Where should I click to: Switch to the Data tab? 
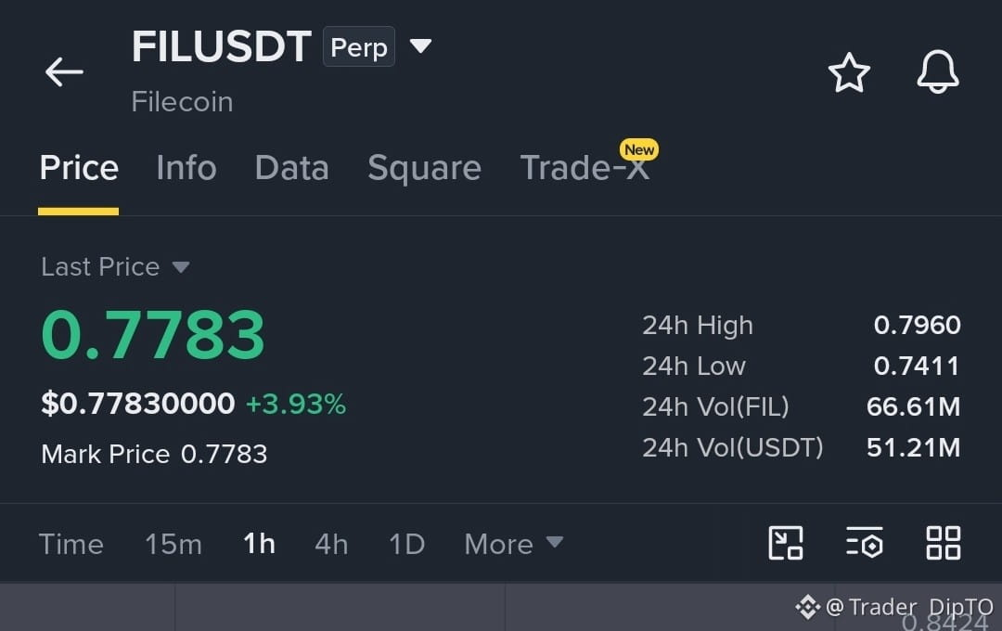(291, 168)
